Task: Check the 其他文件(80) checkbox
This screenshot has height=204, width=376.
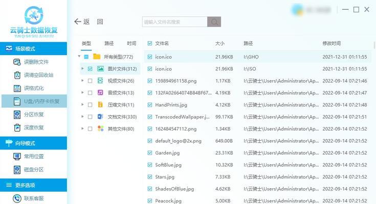Action: click(90, 129)
